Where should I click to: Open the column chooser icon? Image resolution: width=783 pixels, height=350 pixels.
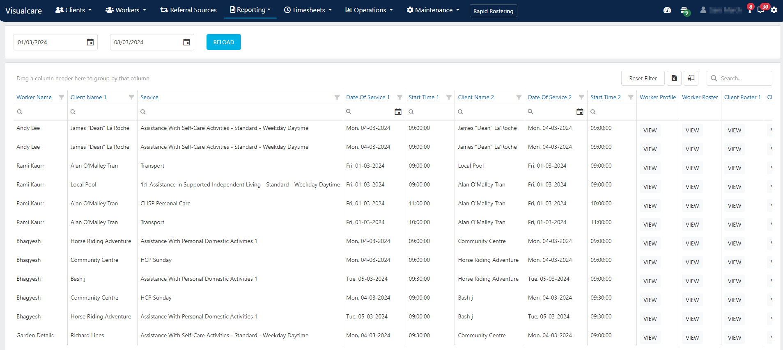click(691, 78)
